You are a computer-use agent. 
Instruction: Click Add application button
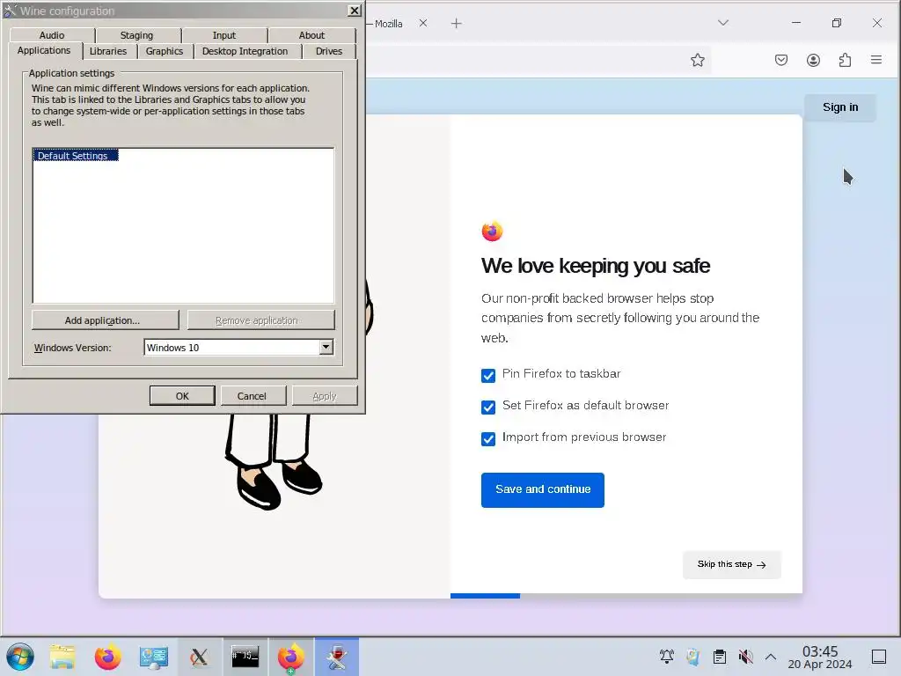click(106, 320)
